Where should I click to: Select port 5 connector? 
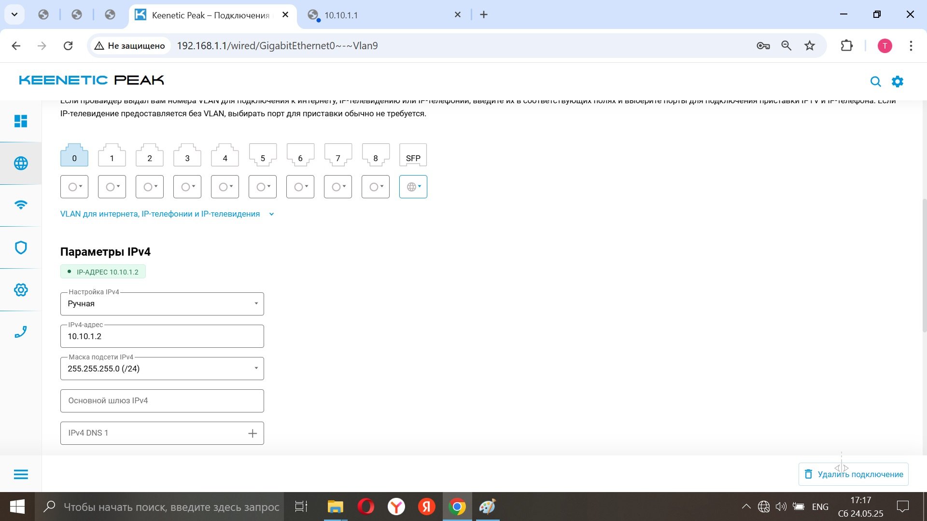pos(263,155)
